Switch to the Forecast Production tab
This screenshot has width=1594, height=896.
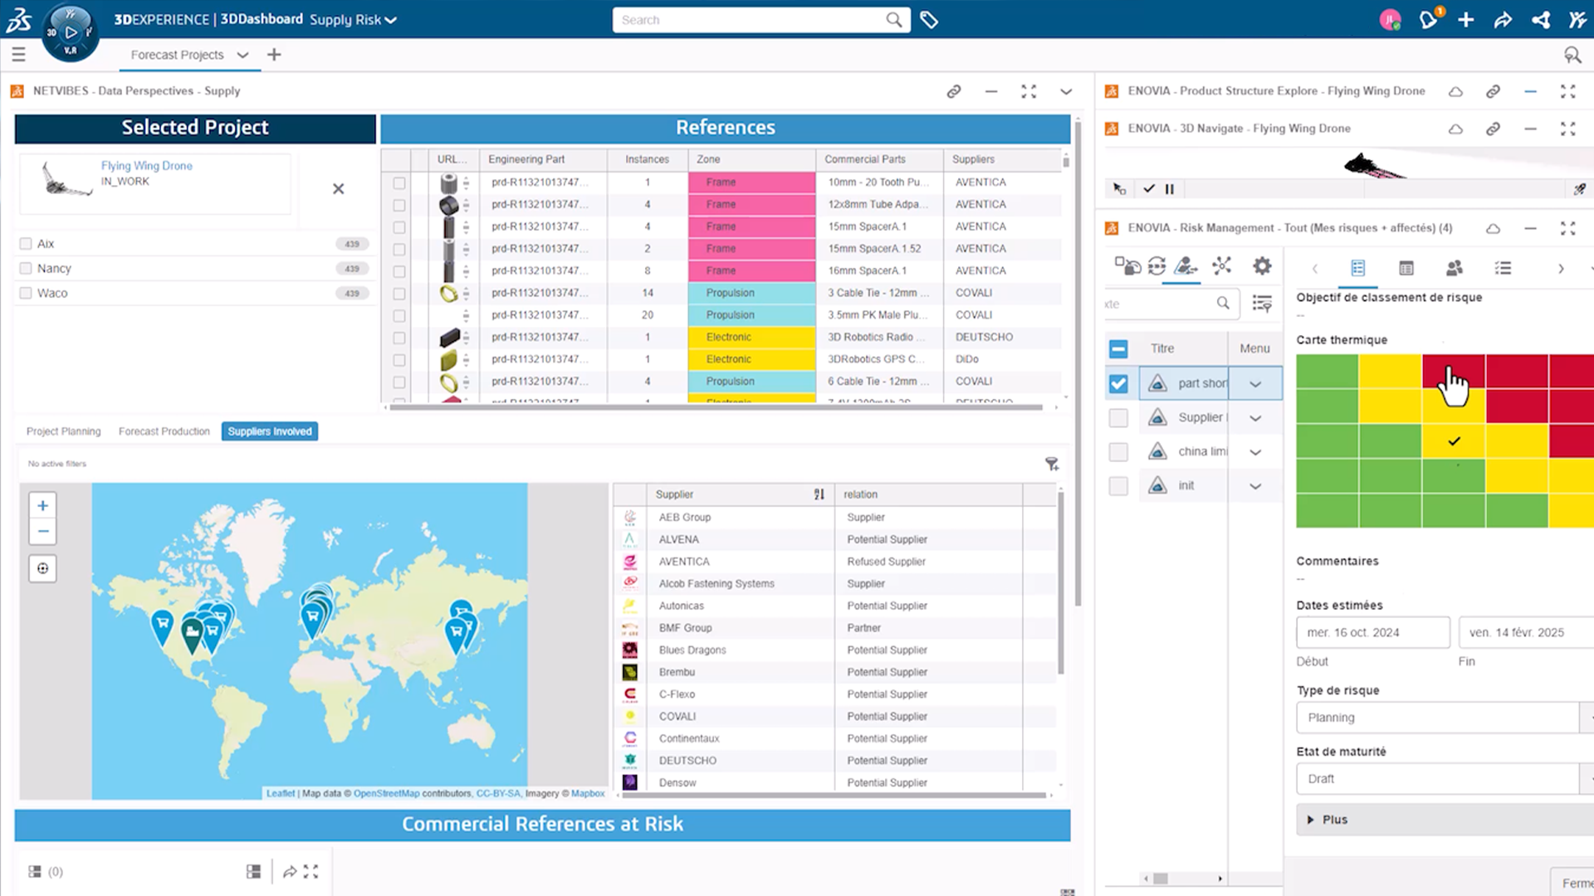pos(164,431)
